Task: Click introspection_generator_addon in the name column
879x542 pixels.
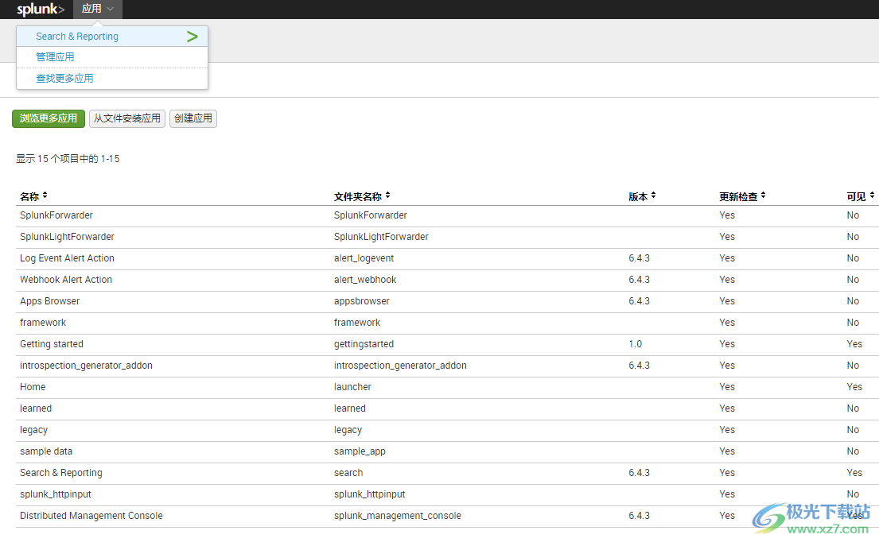Action: (87, 366)
